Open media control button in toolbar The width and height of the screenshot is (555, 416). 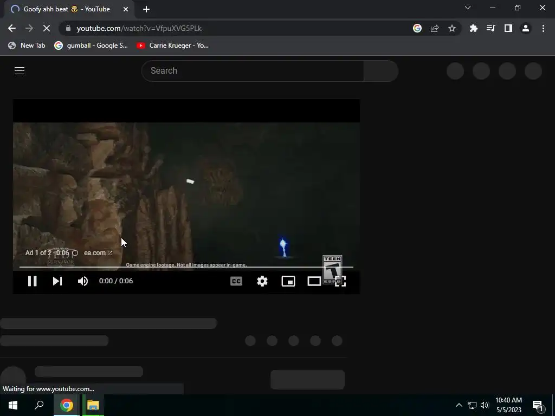(491, 28)
